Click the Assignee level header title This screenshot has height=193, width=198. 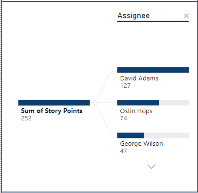133,16
